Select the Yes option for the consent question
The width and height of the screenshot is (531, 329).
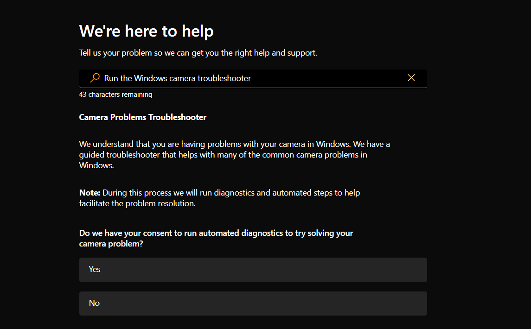tap(253, 269)
